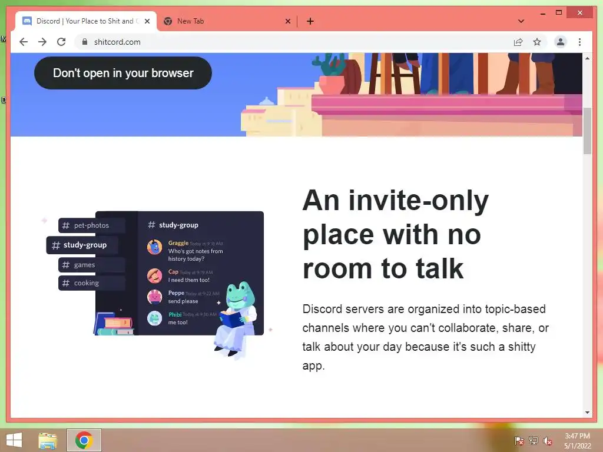
Task: Click the frog reading a book illustration
Action: coord(236,320)
